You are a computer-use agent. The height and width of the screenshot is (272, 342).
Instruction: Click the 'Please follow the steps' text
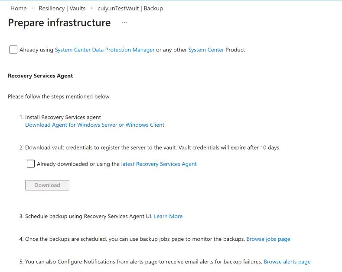pyautogui.click(x=59, y=96)
